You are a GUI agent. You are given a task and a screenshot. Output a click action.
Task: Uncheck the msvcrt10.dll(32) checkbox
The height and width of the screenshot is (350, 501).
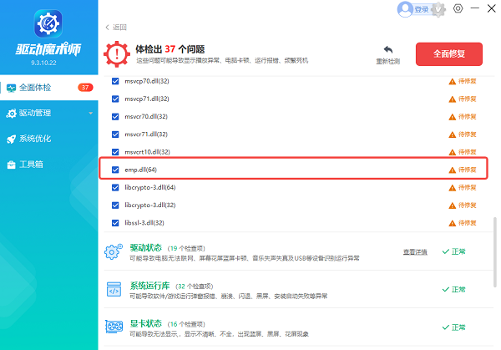click(115, 152)
